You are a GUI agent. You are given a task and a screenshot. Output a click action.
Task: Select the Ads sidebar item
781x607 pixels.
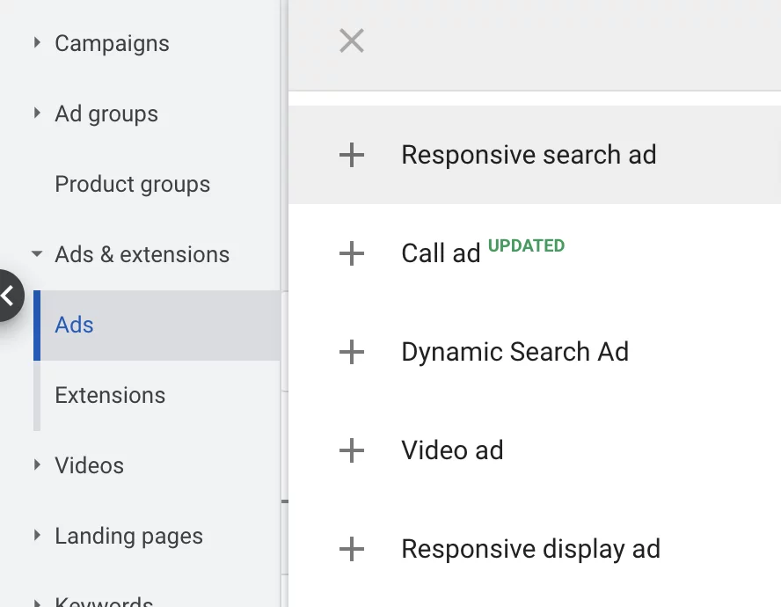tap(75, 325)
